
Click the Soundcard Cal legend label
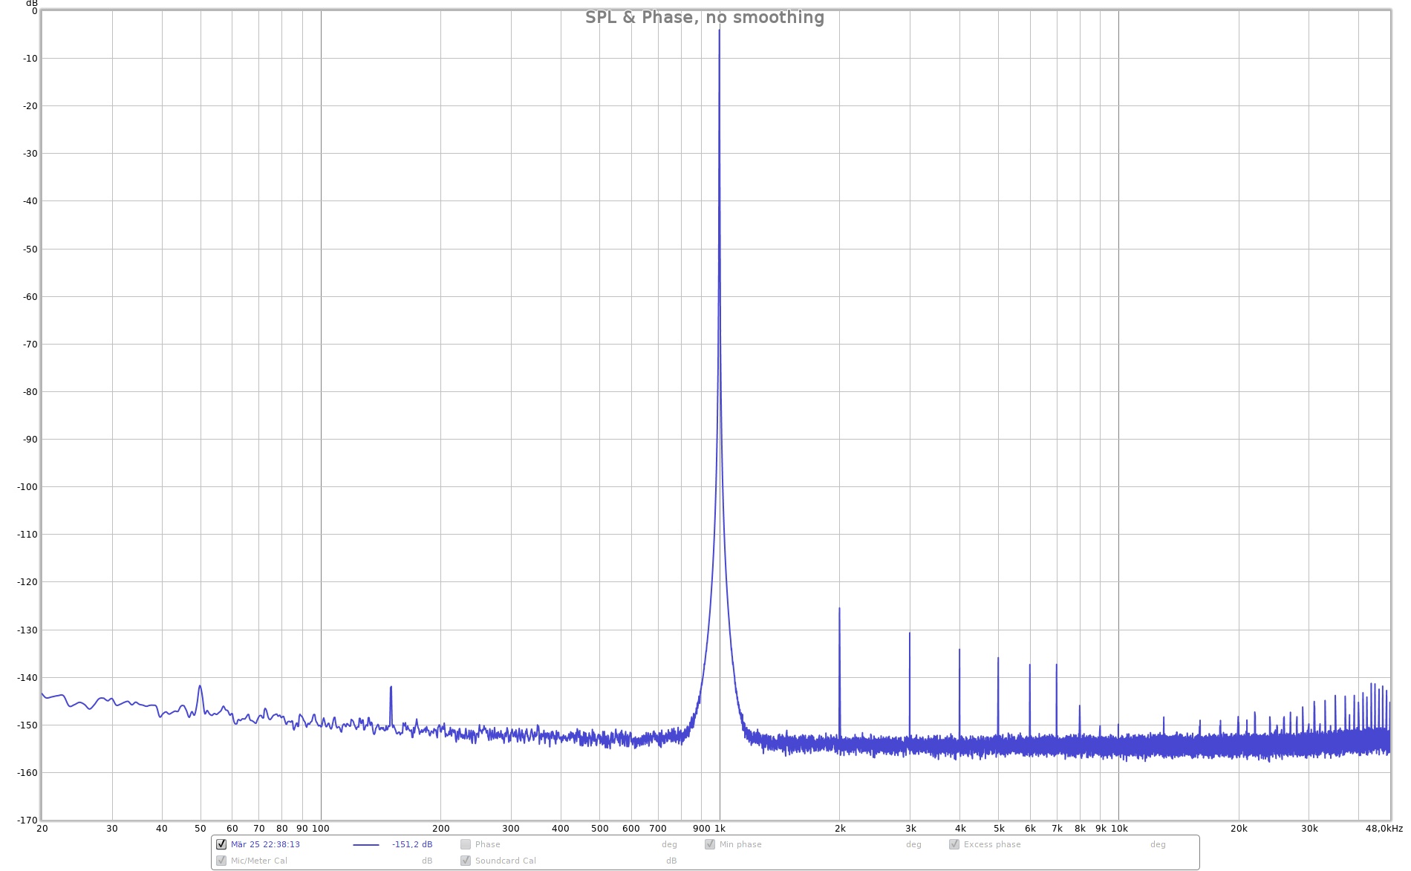[505, 861]
